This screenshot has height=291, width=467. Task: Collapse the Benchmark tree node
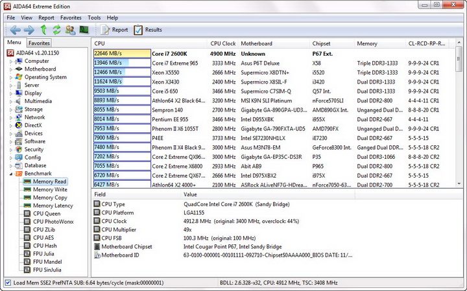(x=11, y=174)
